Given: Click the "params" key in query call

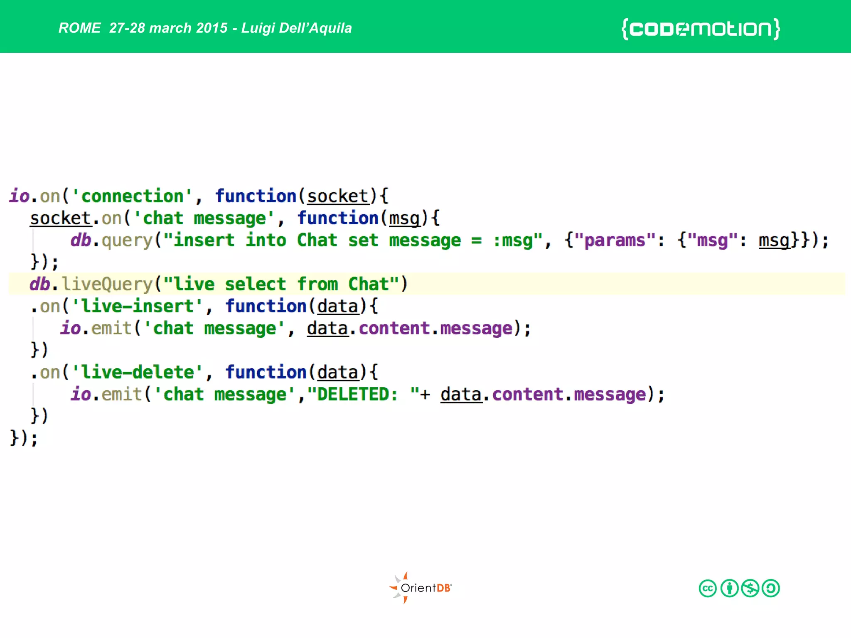Looking at the screenshot, I should (615, 240).
